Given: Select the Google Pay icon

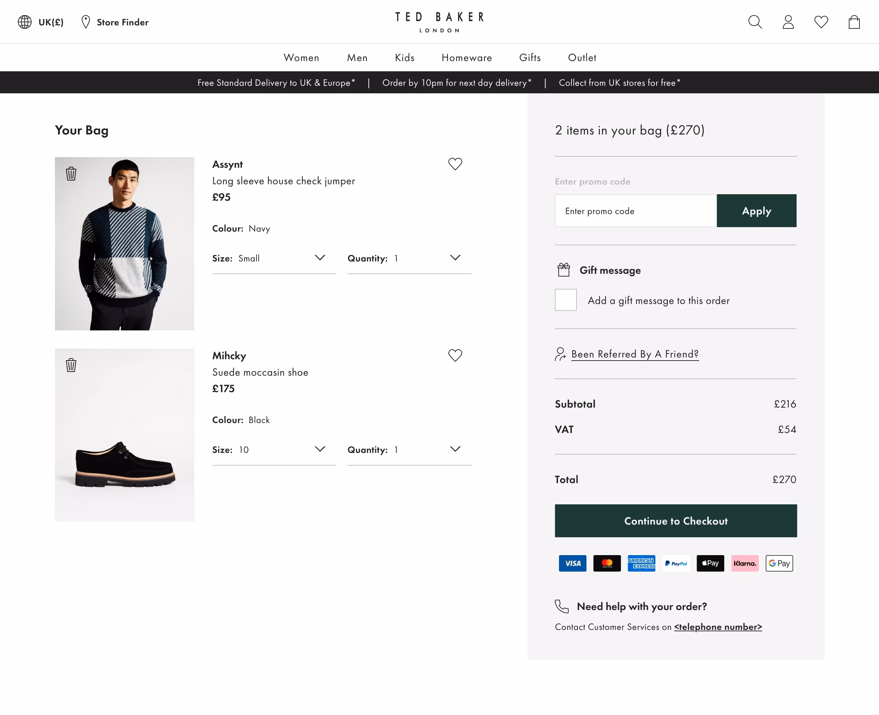Looking at the screenshot, I should [x=779, y=563].
